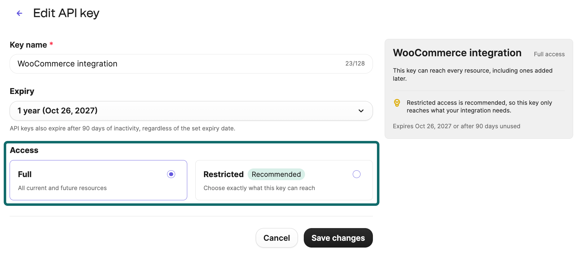Click the WooCommerce integration summary heading

coord(457,53)
